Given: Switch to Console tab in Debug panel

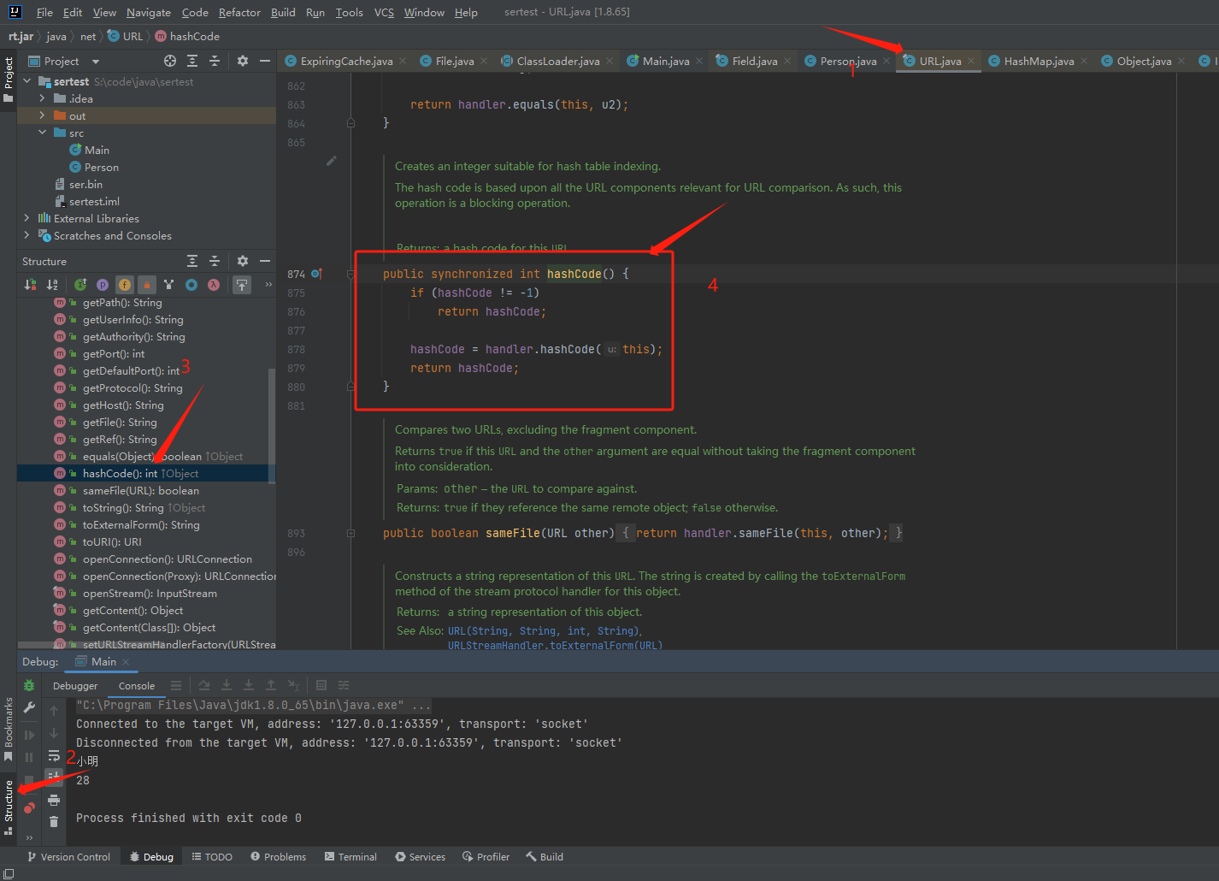Looking at the screenshot, I should pos(137,685).
